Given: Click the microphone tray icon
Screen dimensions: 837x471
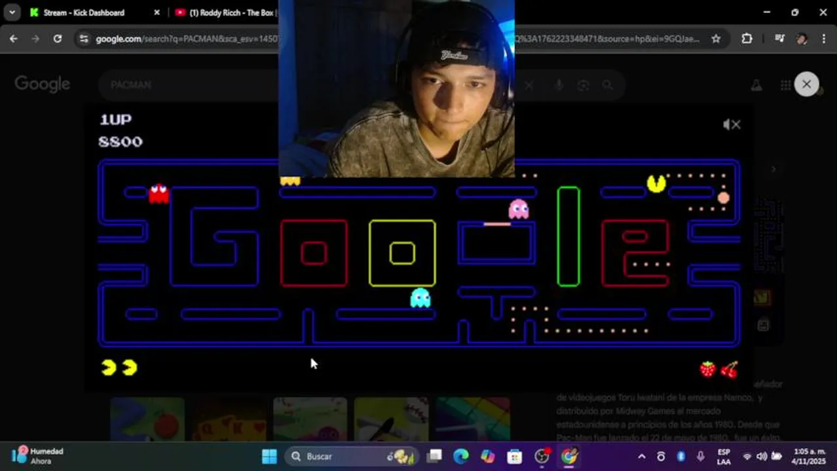Looking at the screenshot, I should point(701,457).
